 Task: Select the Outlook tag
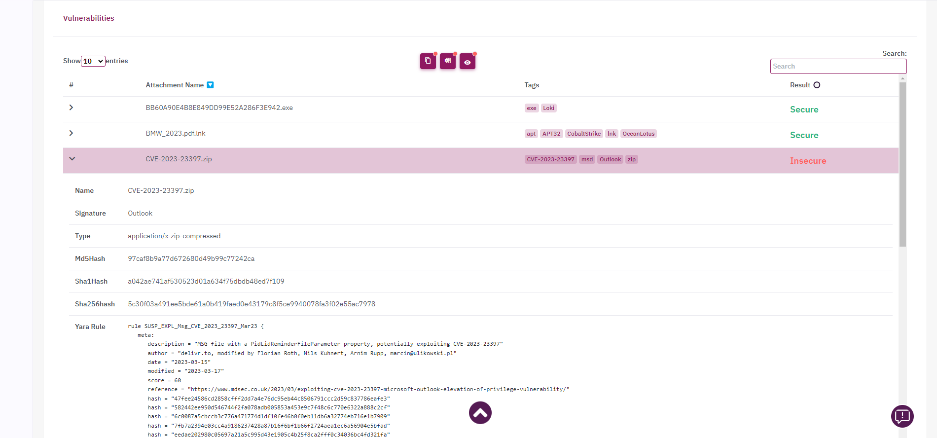[x=611, y=159]
